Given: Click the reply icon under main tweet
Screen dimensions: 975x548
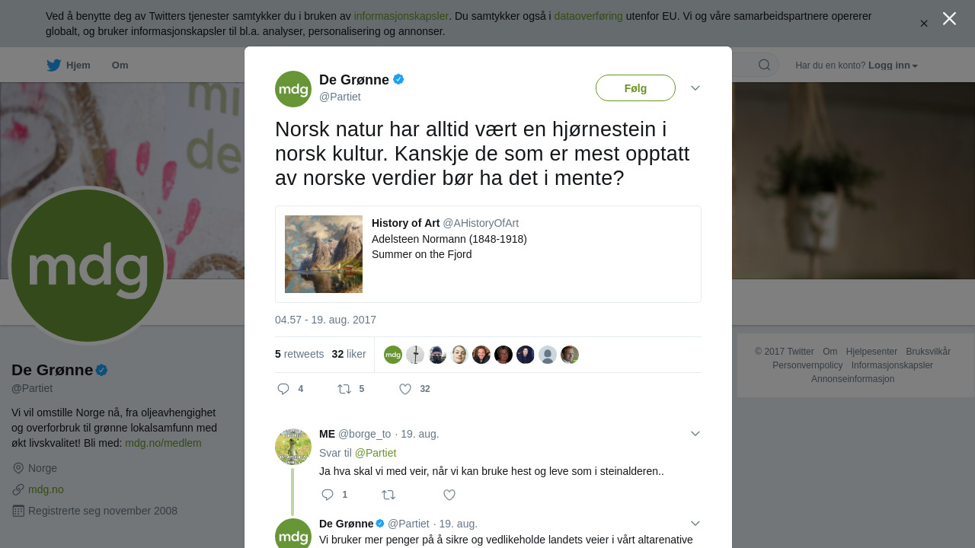Looking at the screenshot, I should pos(283,389).
